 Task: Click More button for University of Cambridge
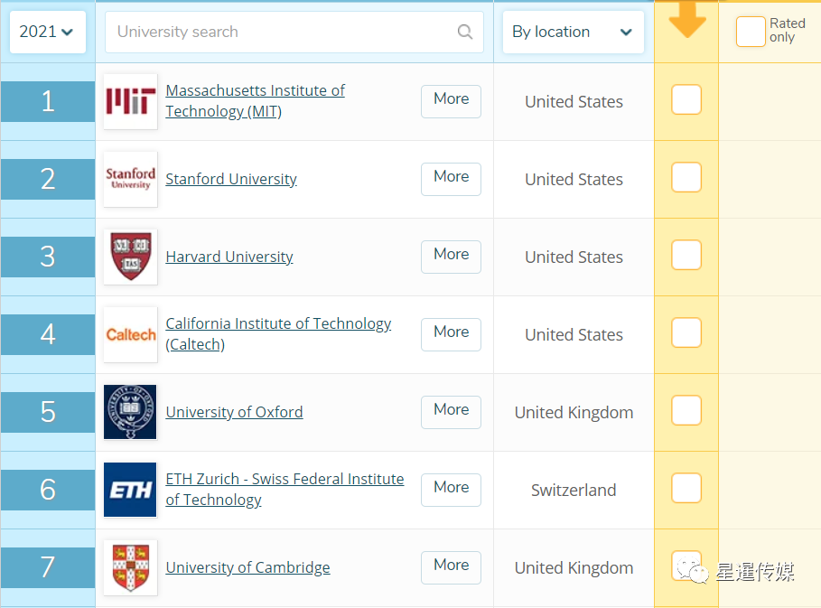point(451,566)
